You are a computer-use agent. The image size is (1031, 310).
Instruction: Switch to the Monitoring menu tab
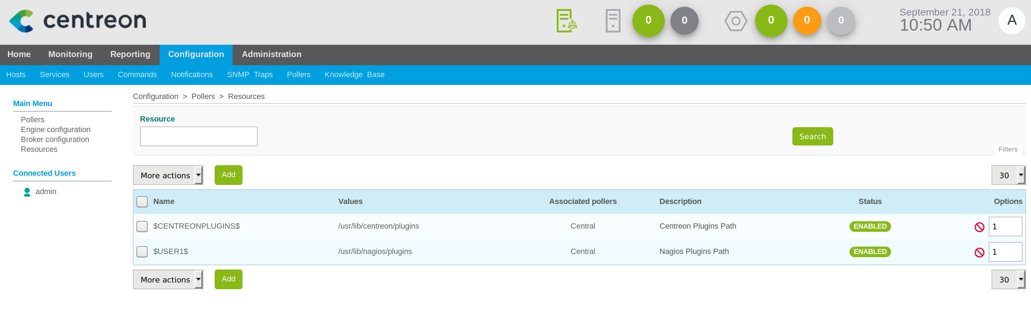[x=70, y=54]
